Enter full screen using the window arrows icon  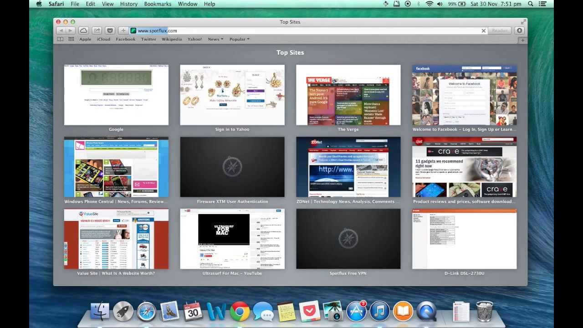tap(523, 22)
